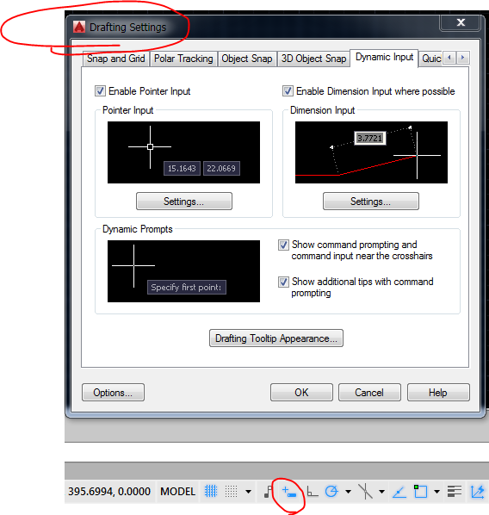489x515 pixels.
Task: Uncheck Enable Pointer Input
Action: 100,91
